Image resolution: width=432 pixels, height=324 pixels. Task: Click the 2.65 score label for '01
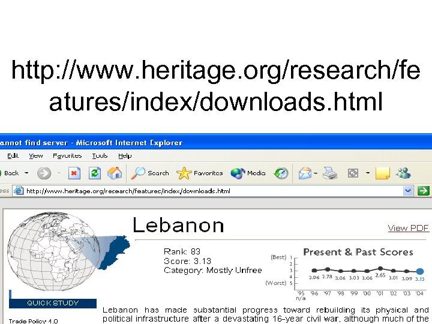click(x=380, y=275)
